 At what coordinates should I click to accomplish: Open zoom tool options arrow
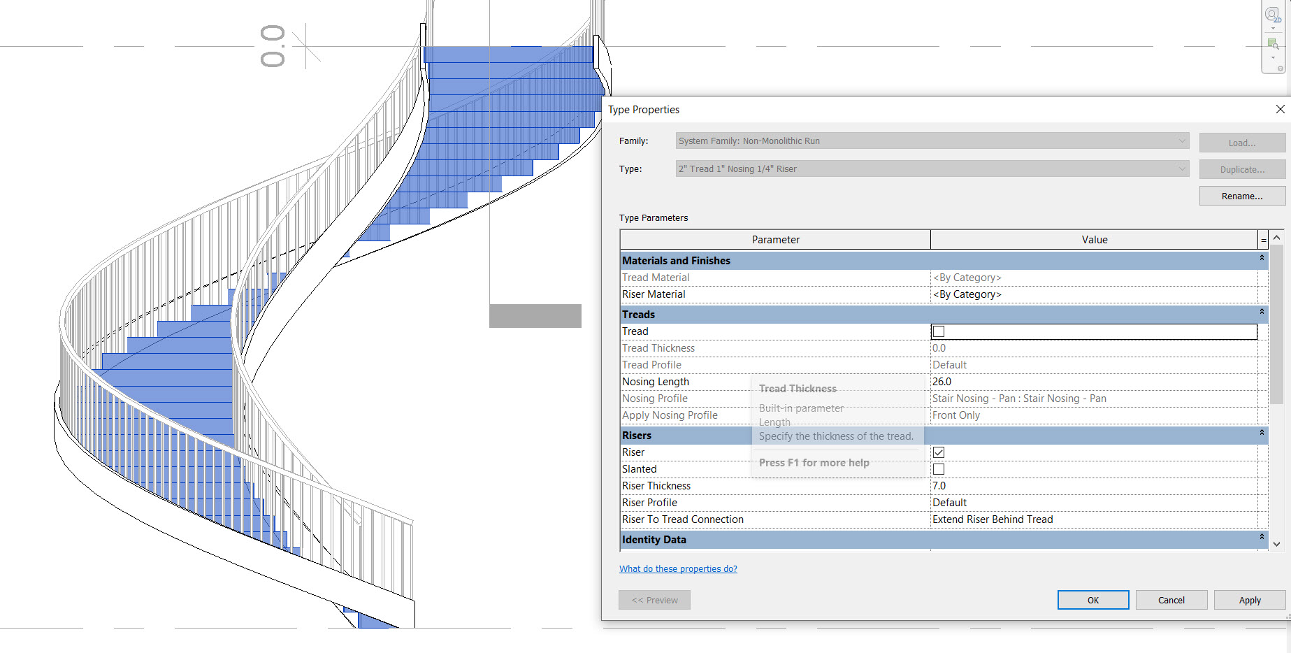[1273, 58]
